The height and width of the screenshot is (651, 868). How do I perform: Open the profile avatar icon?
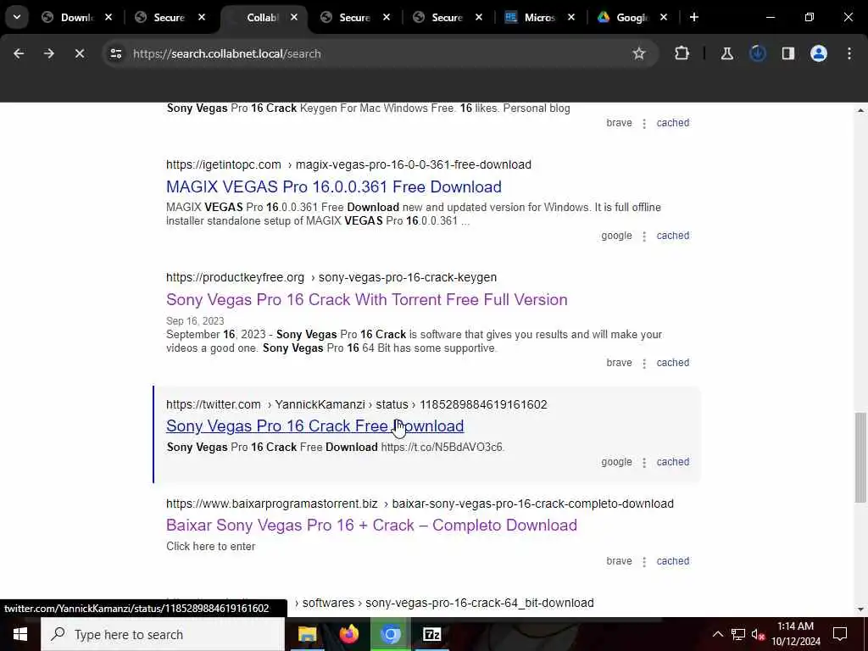point(818,53)
